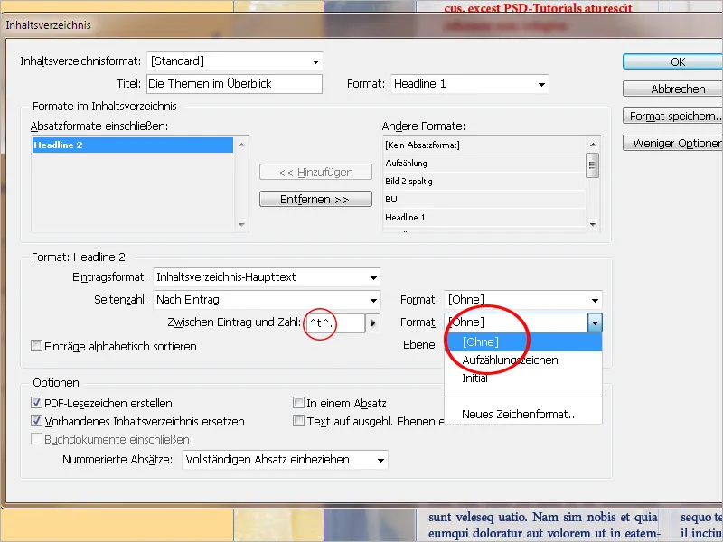The height and width of the screenshot is (542, 723).
Task: Click scroll-down arrow of Andere Formate list
Action: coord(593,224)
